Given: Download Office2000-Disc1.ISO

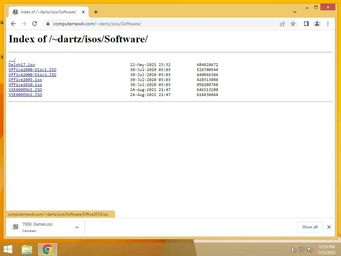Looking at the screenshot, I should tap(32, 70).
